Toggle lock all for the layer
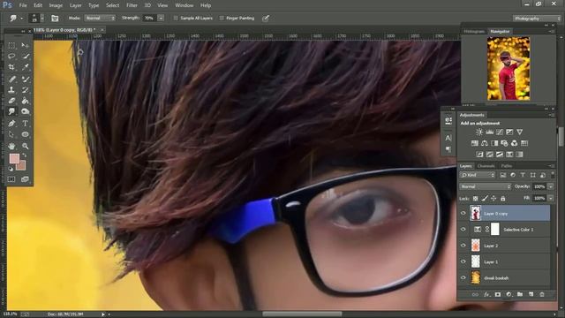 click(503, 198)
